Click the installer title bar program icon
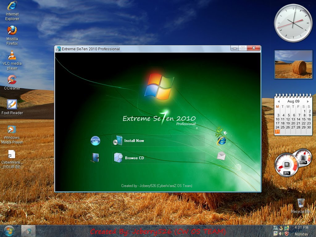Image resolution: width=316 pixels, height=237 pixels. coord(58,49)
